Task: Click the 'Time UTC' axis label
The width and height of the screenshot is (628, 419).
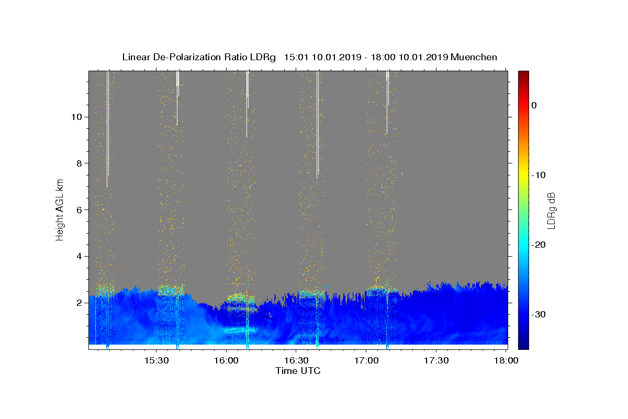Action: tap(298, 371)
